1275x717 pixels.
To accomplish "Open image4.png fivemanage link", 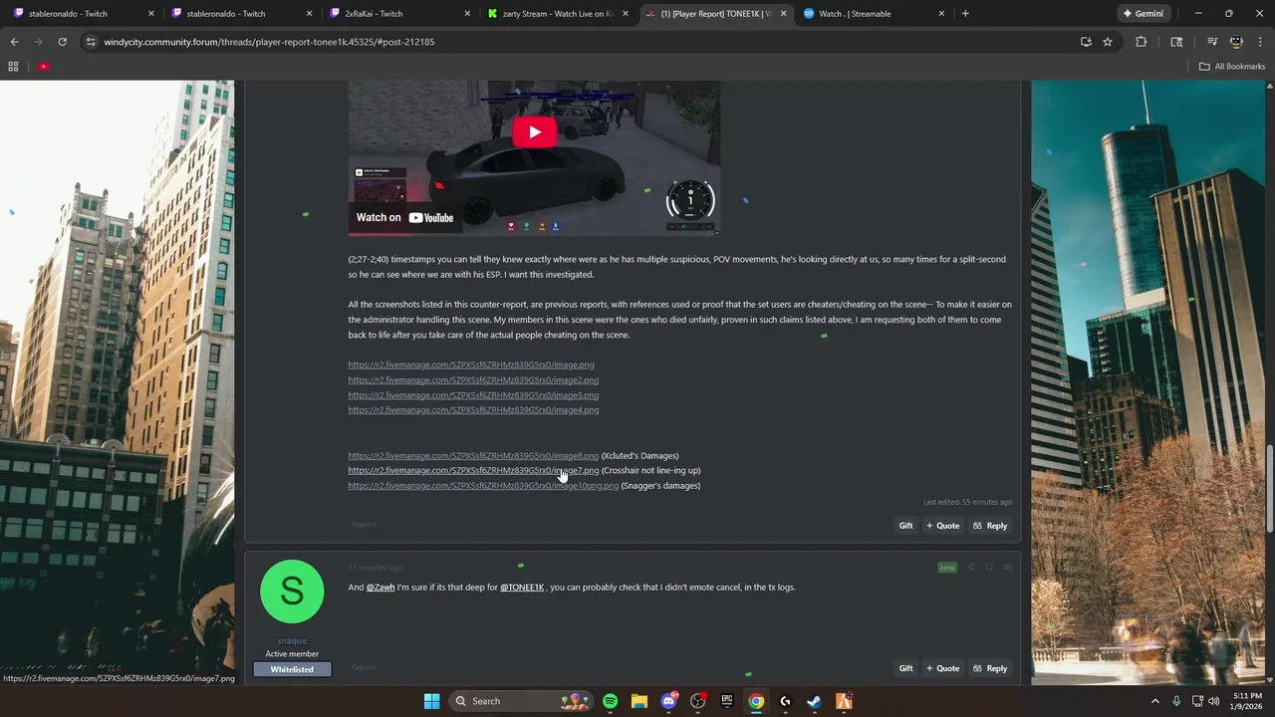I will (473, 410).
